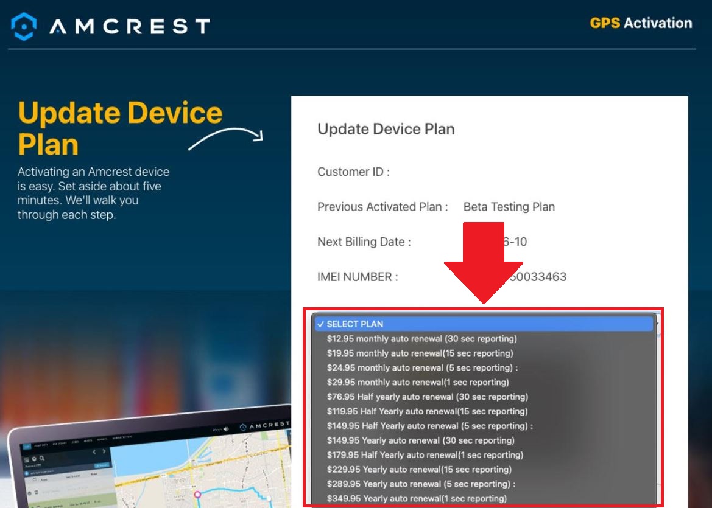Image resolution: width=712 pixels, height=508 pixels.
Task: Pick $229.95 Yearly 15 sec reporting plan
Action: coord(483,470)
